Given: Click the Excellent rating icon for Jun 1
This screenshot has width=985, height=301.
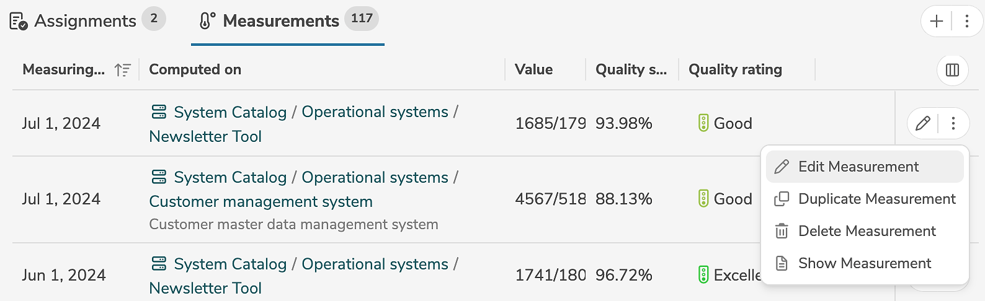Looking at the screenshot, I should pos(703,274).
